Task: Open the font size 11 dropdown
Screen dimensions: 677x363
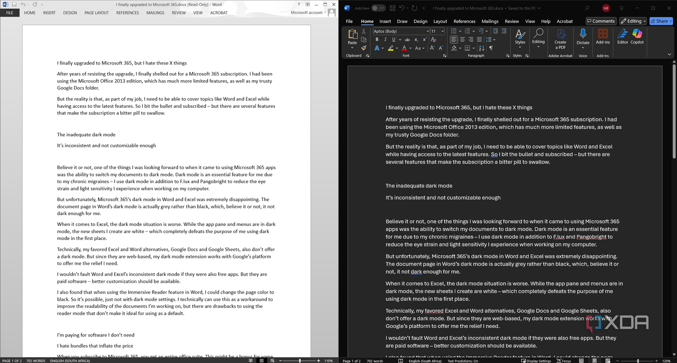Action: coord(442,31)
